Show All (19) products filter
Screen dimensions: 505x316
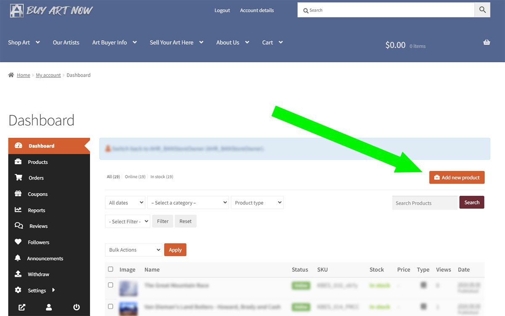click(x=114, y=177)
